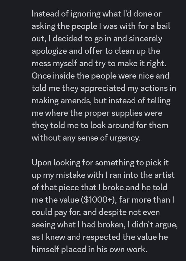The width and height of the screenshot is (186, 261).
Task: Select the line "mess myself and try to make it right."
Action: [x=99, y=64]
